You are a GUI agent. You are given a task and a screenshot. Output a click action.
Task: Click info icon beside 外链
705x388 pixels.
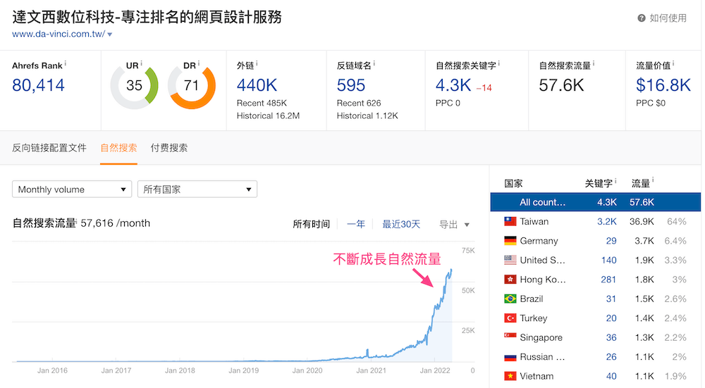click(x=257, y=64)
